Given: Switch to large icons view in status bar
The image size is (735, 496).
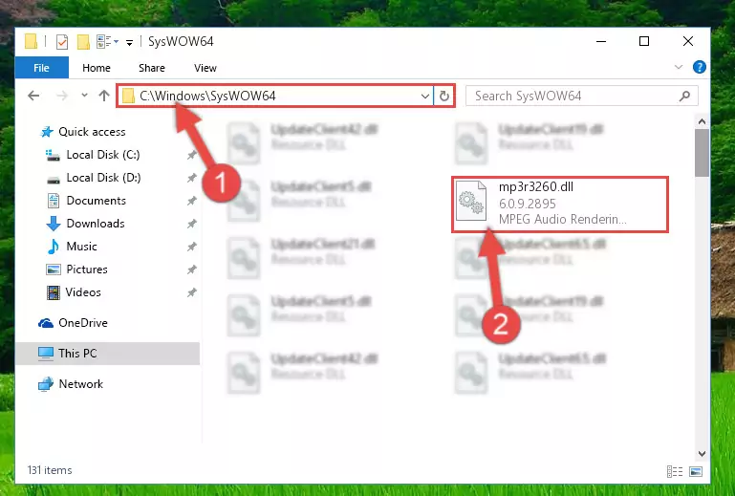Looking at the screenshot, I should click(x=696, y=471).
